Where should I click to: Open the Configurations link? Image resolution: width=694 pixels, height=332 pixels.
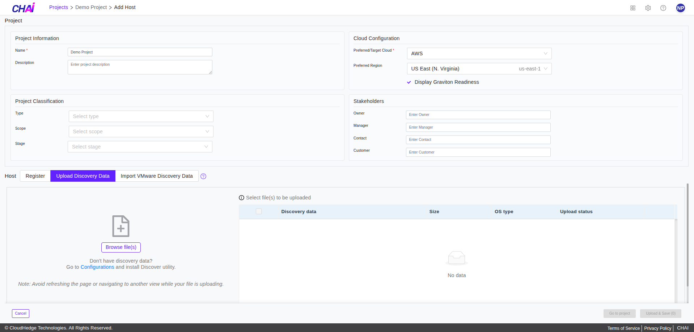97,267
